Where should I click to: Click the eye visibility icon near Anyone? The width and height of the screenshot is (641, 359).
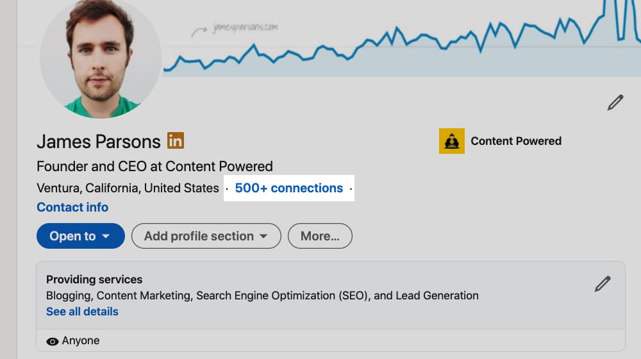pyautogui.click(x=53, y=342)
